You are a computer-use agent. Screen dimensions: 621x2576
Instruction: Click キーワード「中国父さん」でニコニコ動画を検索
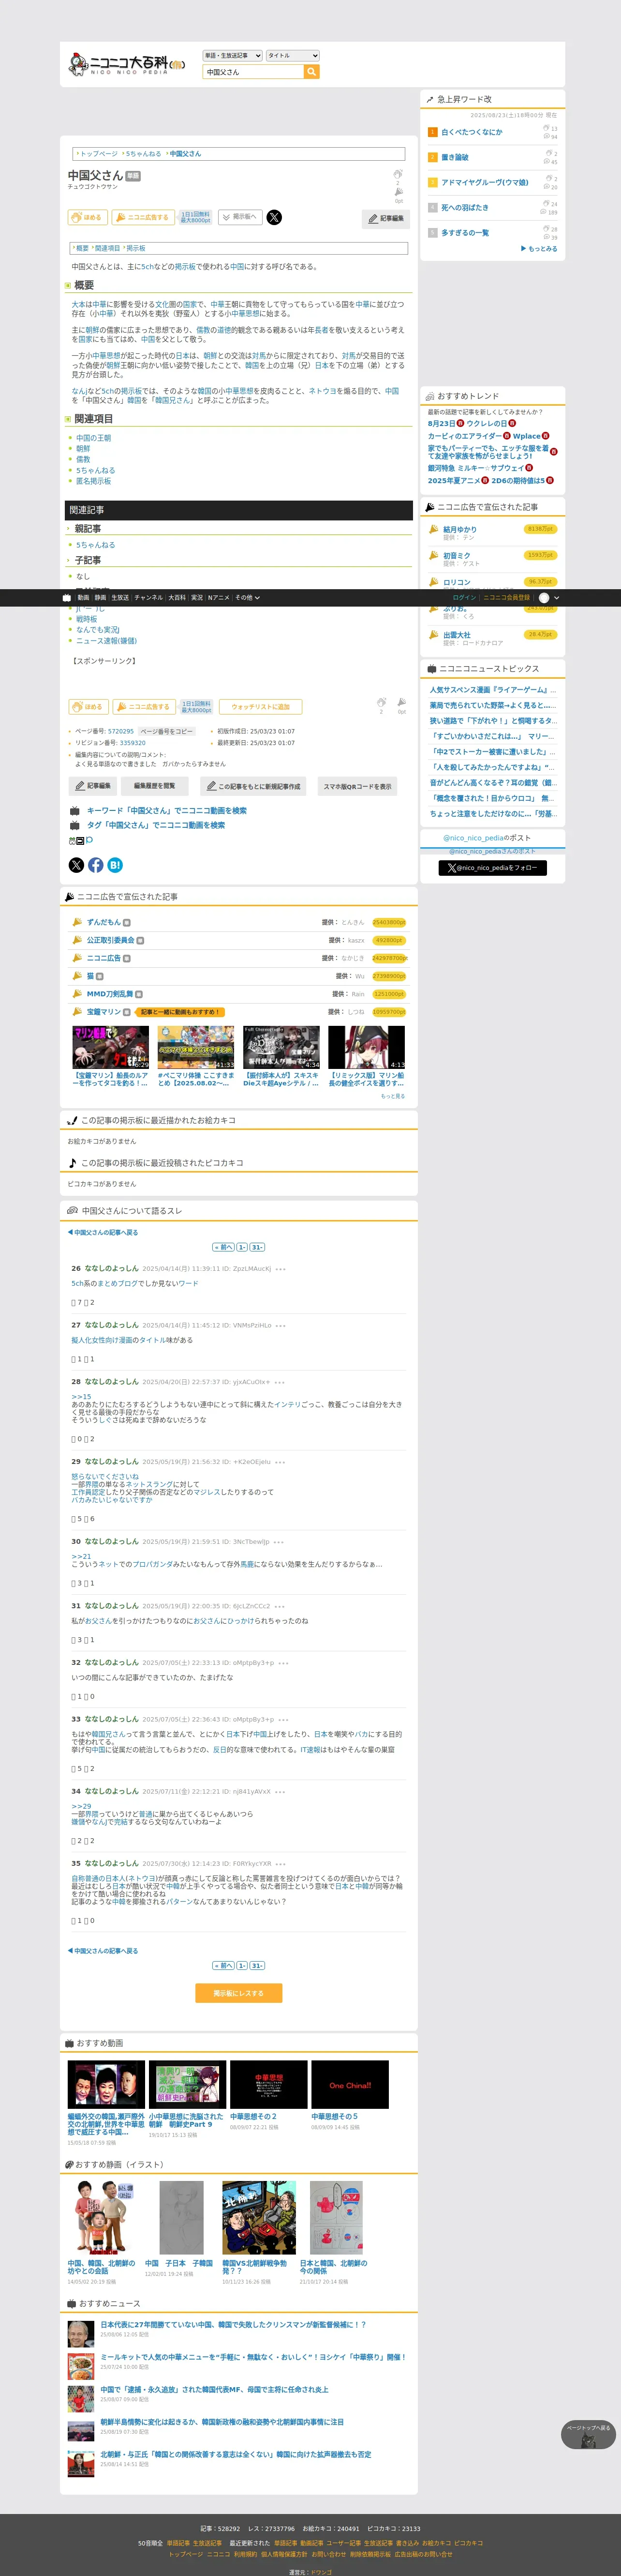coord(167,811)
